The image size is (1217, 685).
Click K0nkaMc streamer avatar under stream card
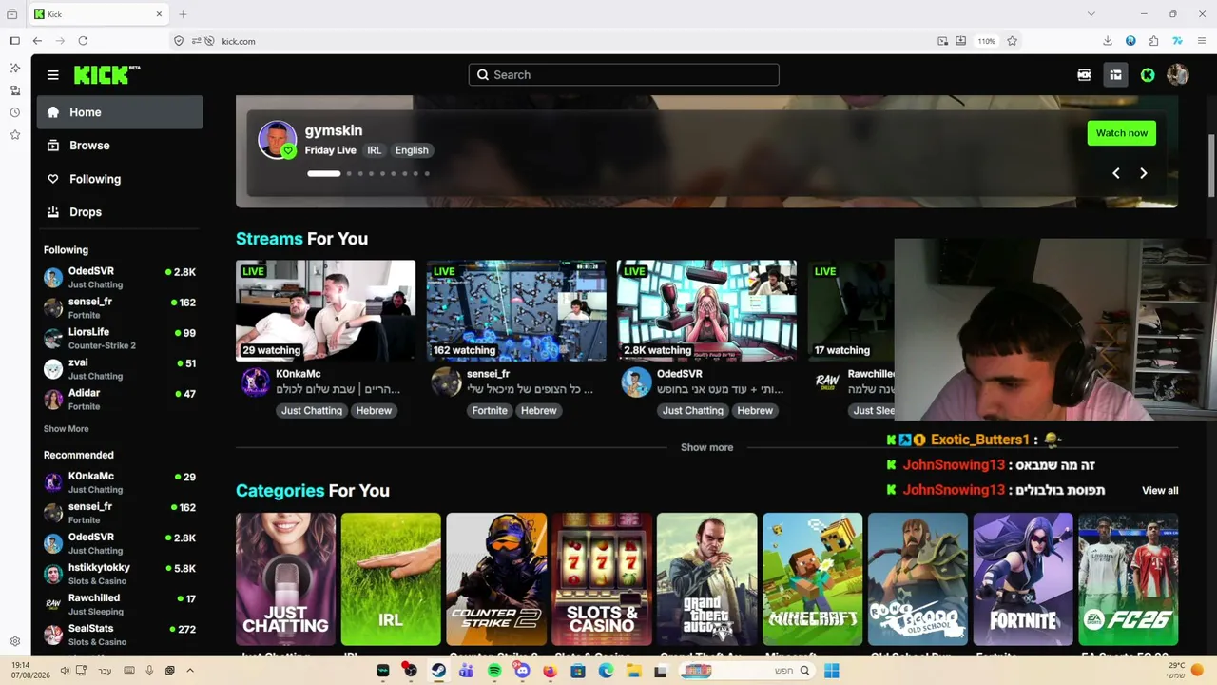pos(255,382)
